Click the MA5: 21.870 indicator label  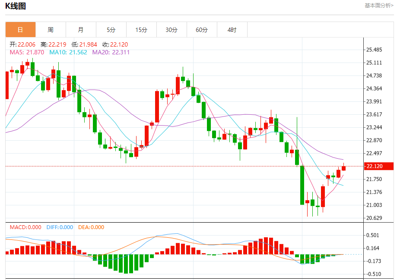(27, 52)
